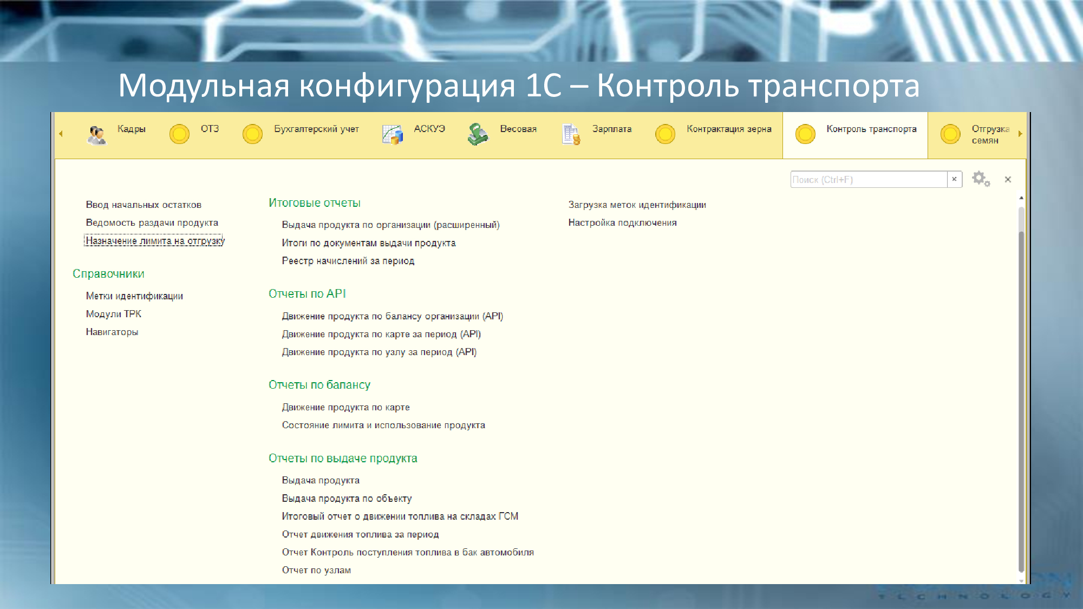Screen dimensions: 1083x609
Task: Open Навигаторы reference
Action: [x=112, y=332]
